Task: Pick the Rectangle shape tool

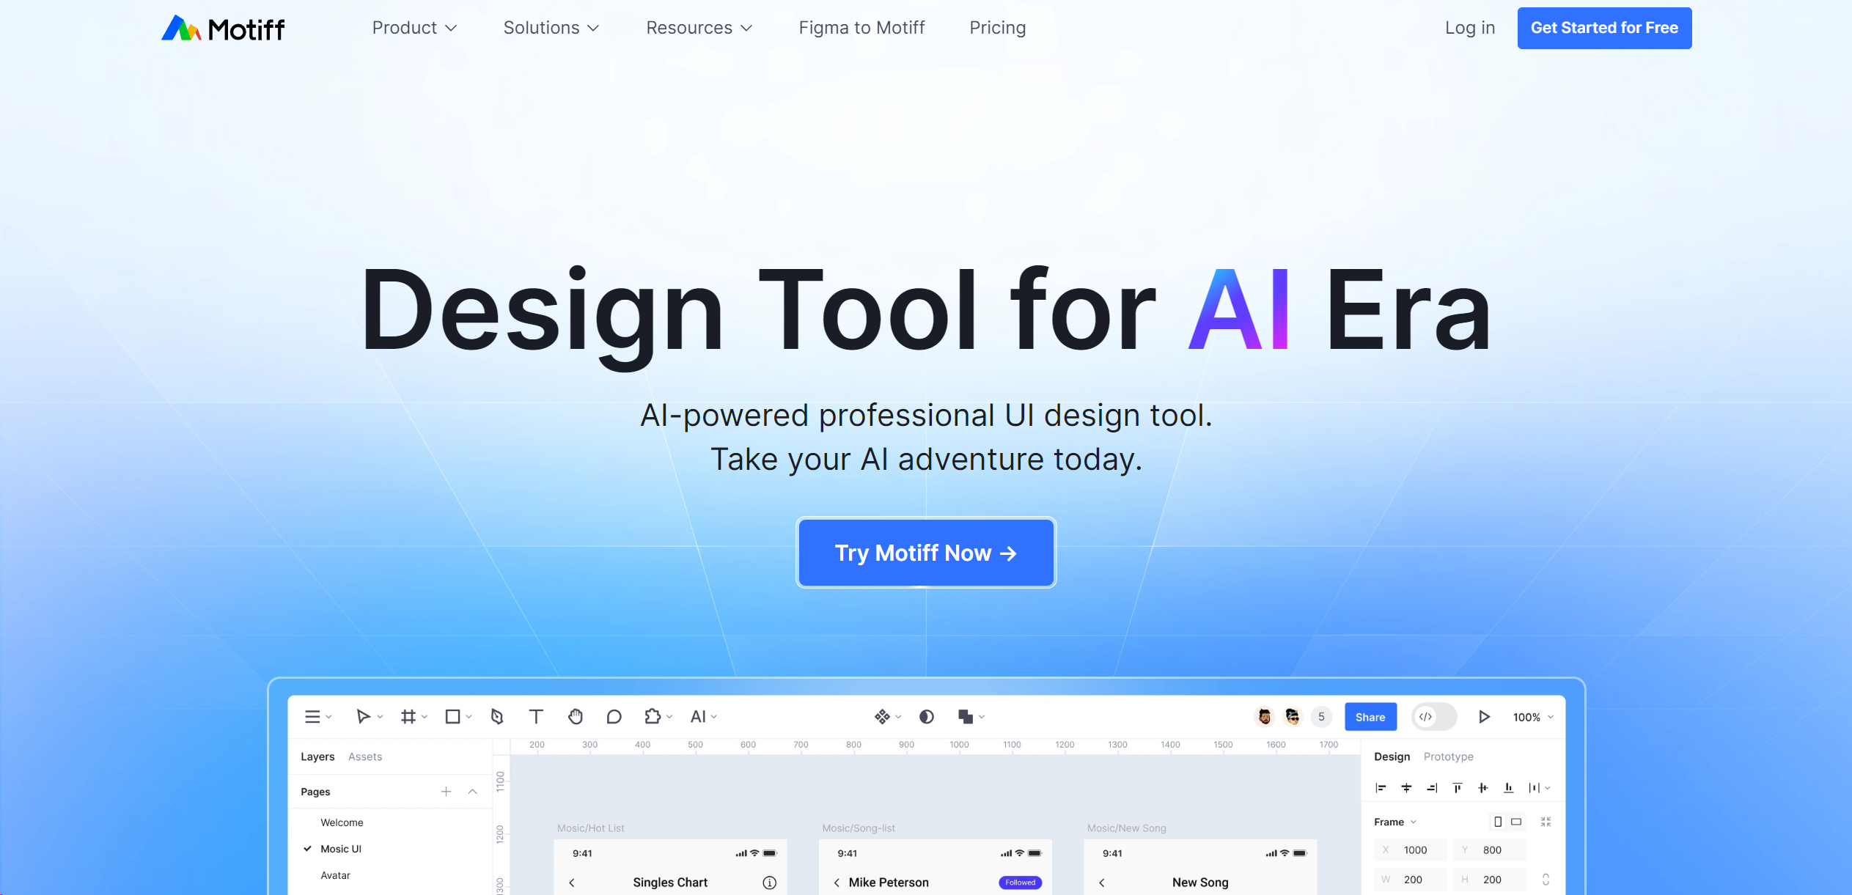Action: [x=453, y=716]
